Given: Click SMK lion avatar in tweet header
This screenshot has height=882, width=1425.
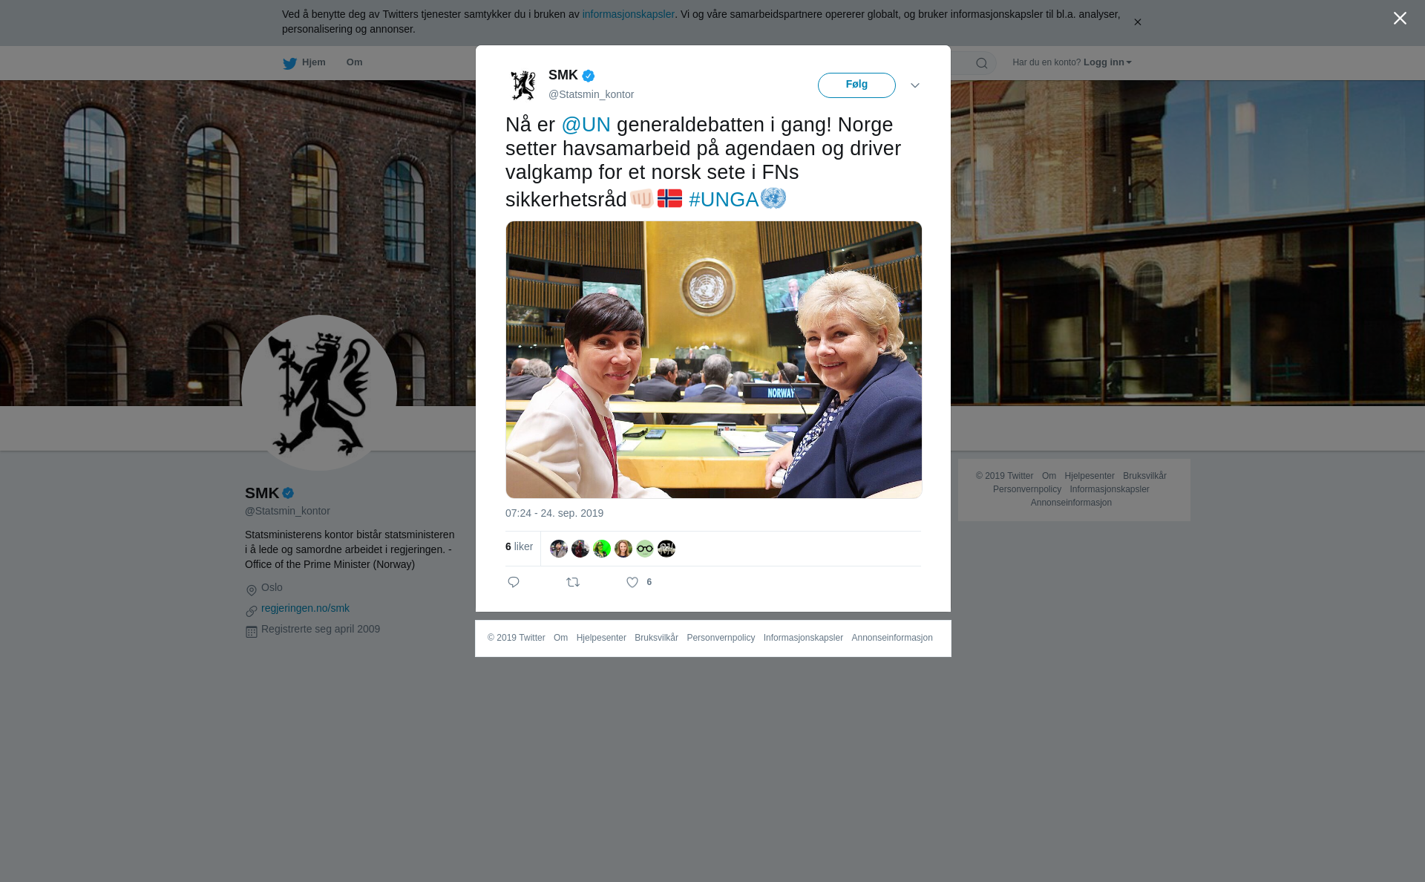Looking at the screenshot, I should click(523, 85).
